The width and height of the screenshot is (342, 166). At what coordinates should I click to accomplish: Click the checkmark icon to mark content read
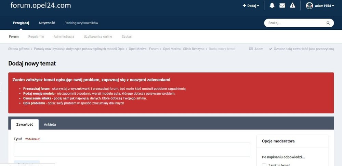pyautogui.click(x=271, y=49)
